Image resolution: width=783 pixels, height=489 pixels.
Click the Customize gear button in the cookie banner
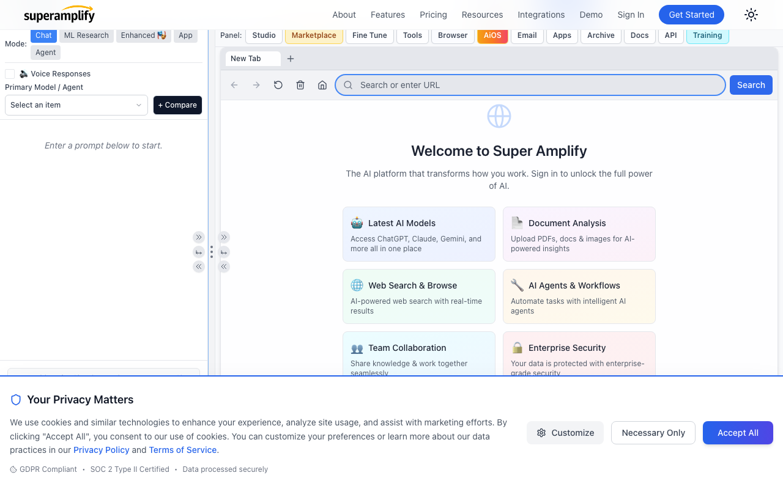click(565, 433)
